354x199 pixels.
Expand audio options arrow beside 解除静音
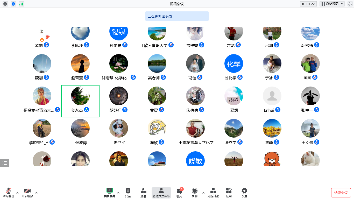coord(17,193)
